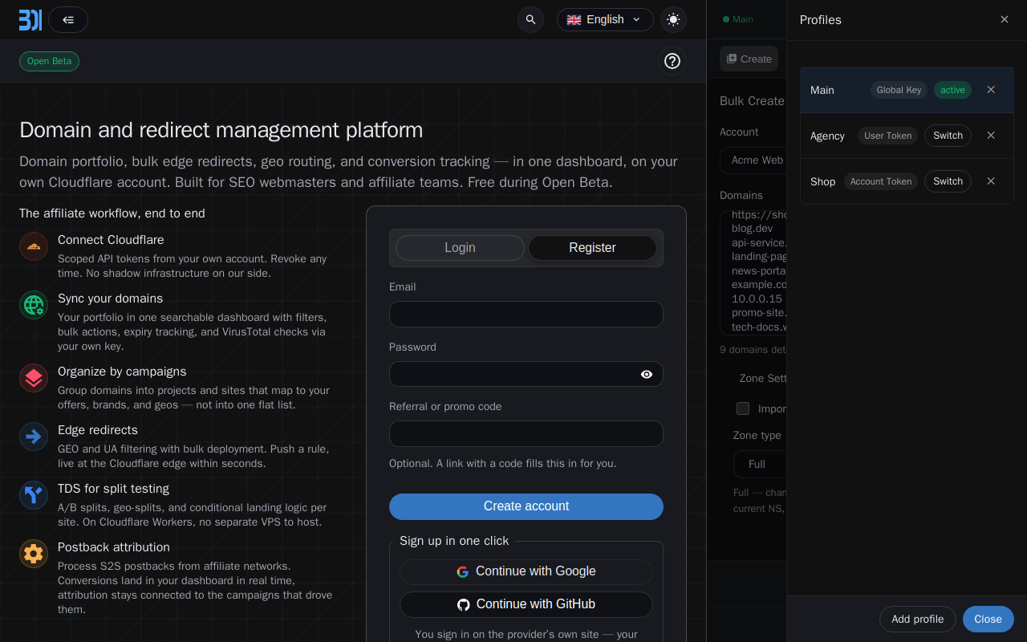Click the Main status indicator in header
This screenshot has width=1027, height=642.
[737, 19]
